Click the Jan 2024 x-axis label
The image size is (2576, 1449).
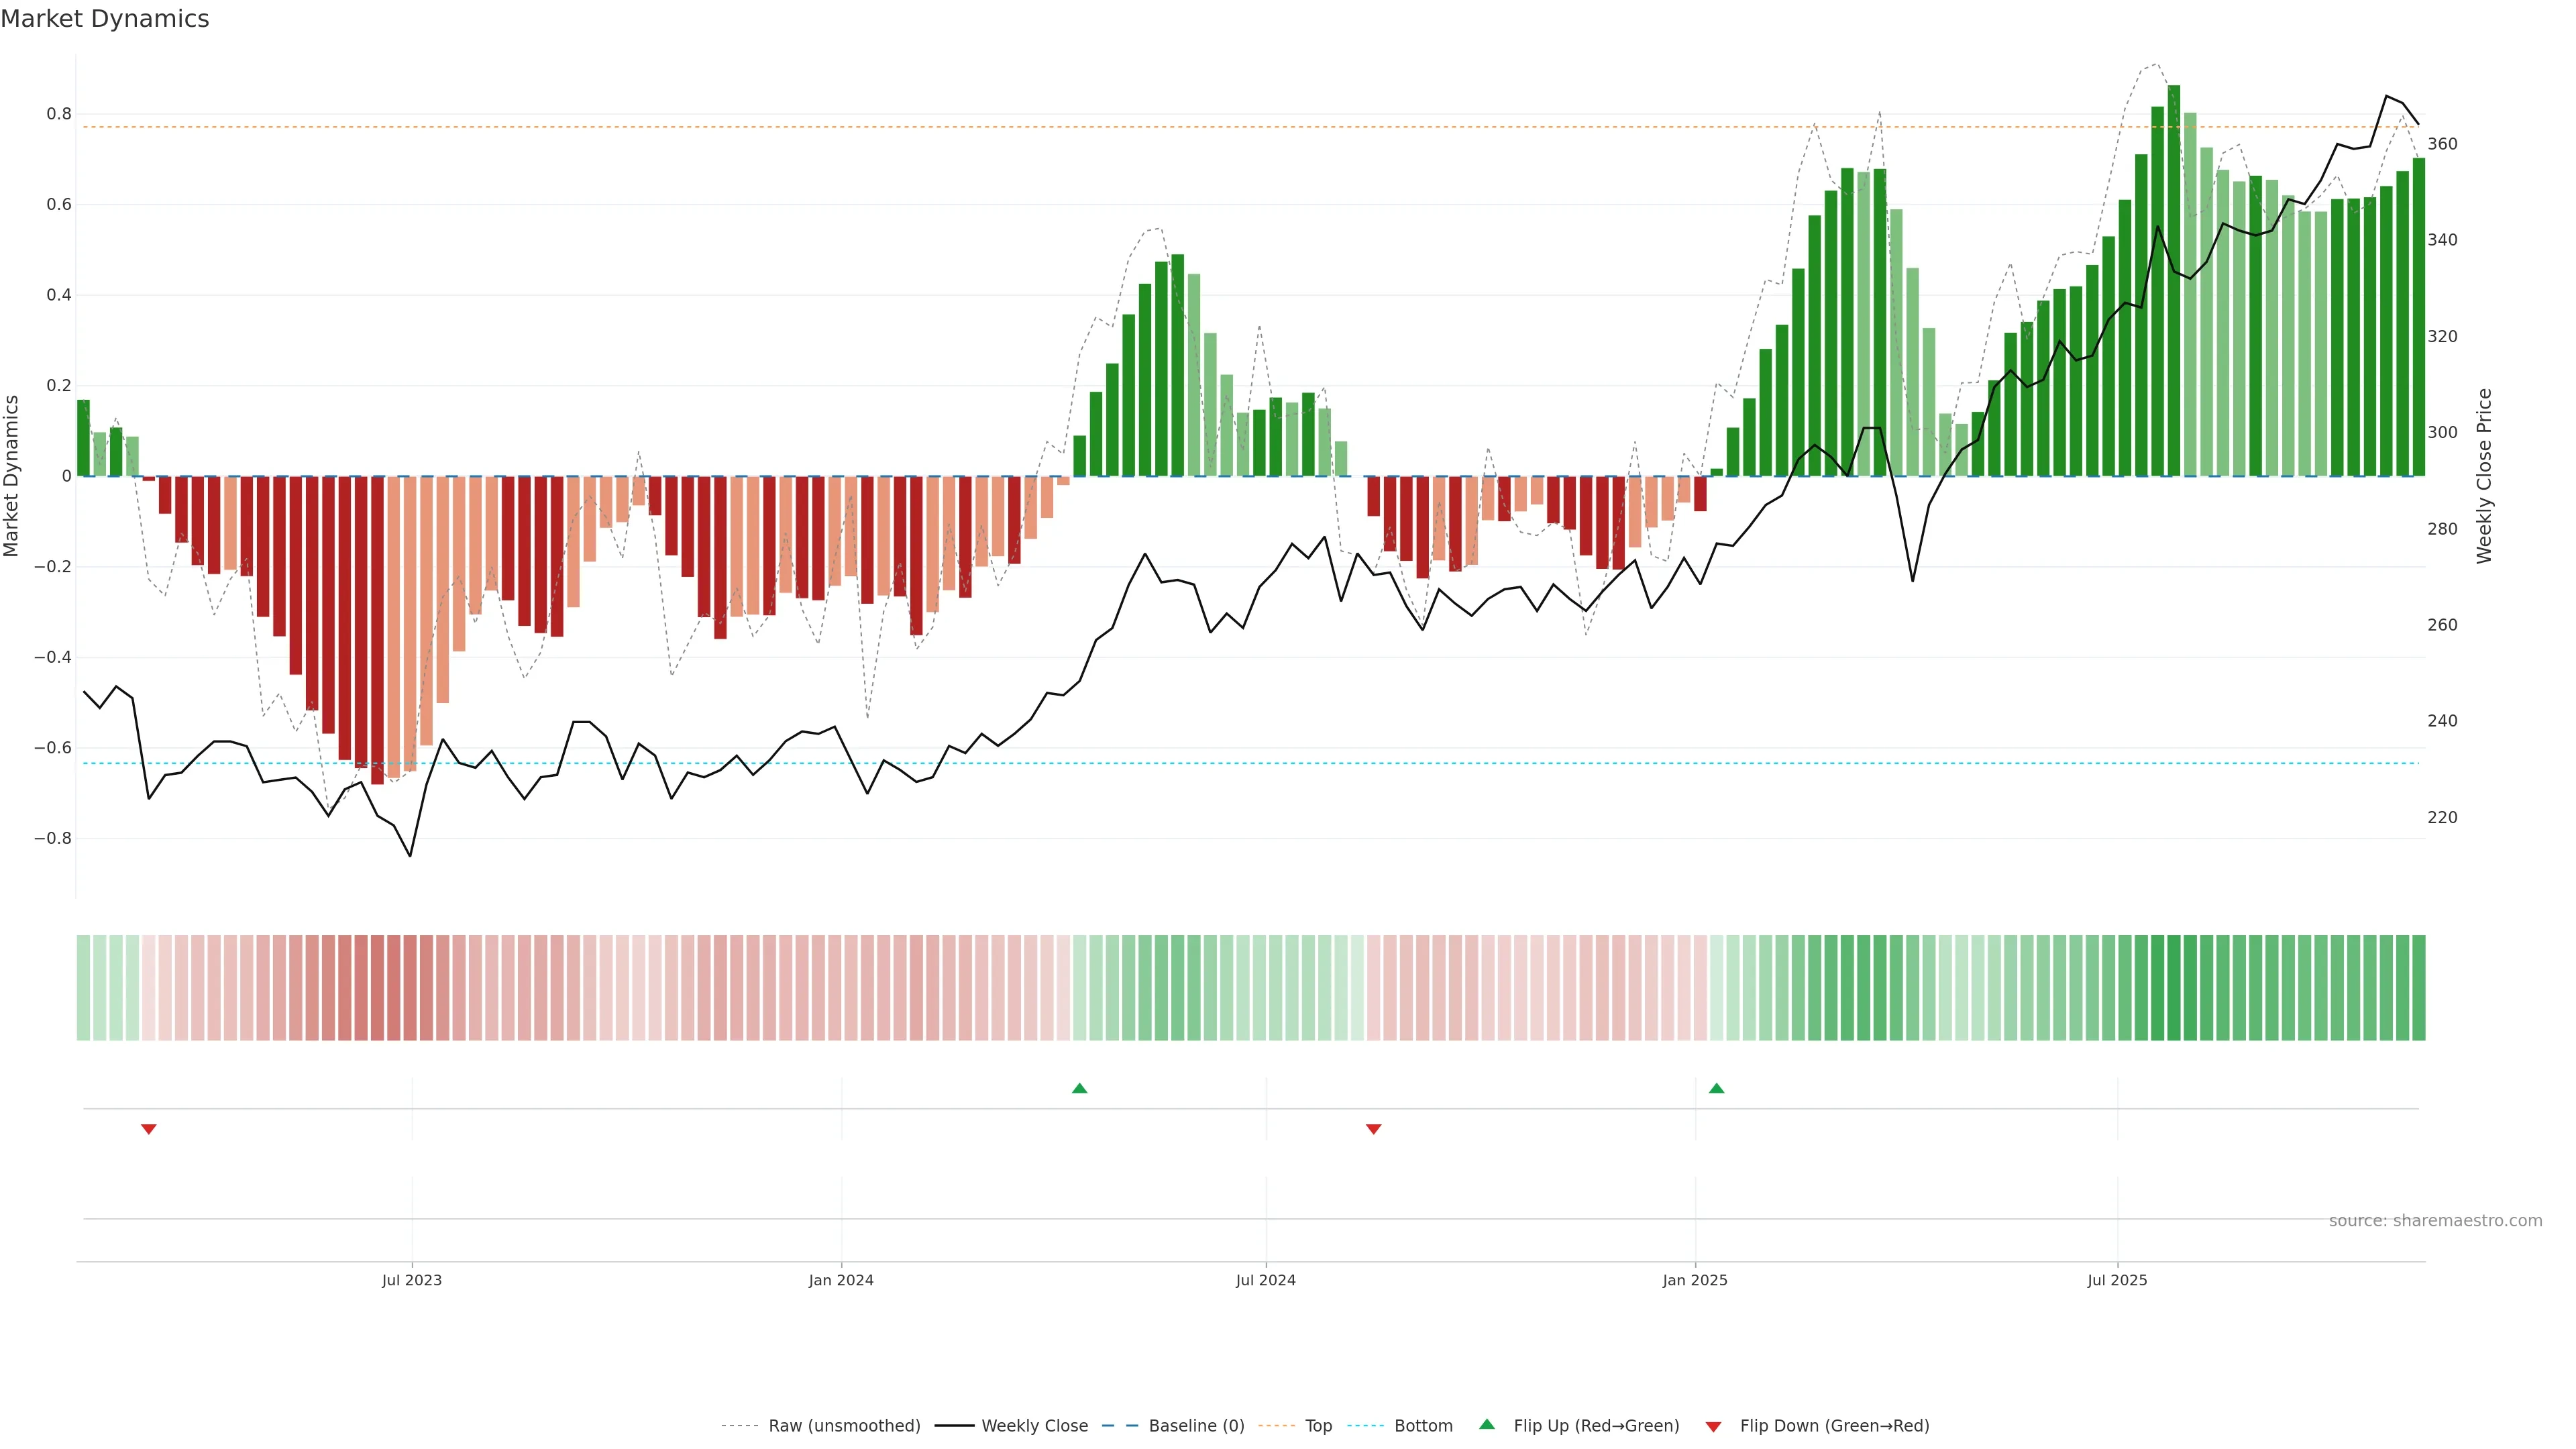[841, 1280]
